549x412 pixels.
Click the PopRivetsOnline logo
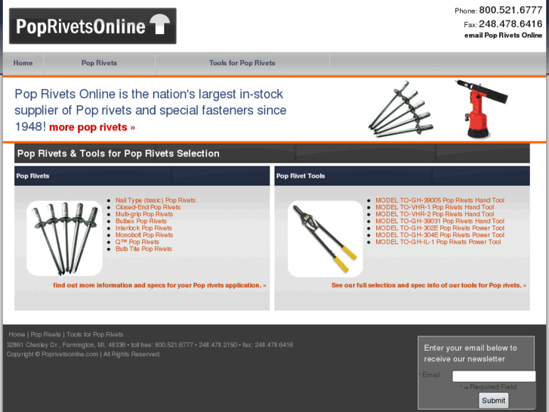point(93,26)
